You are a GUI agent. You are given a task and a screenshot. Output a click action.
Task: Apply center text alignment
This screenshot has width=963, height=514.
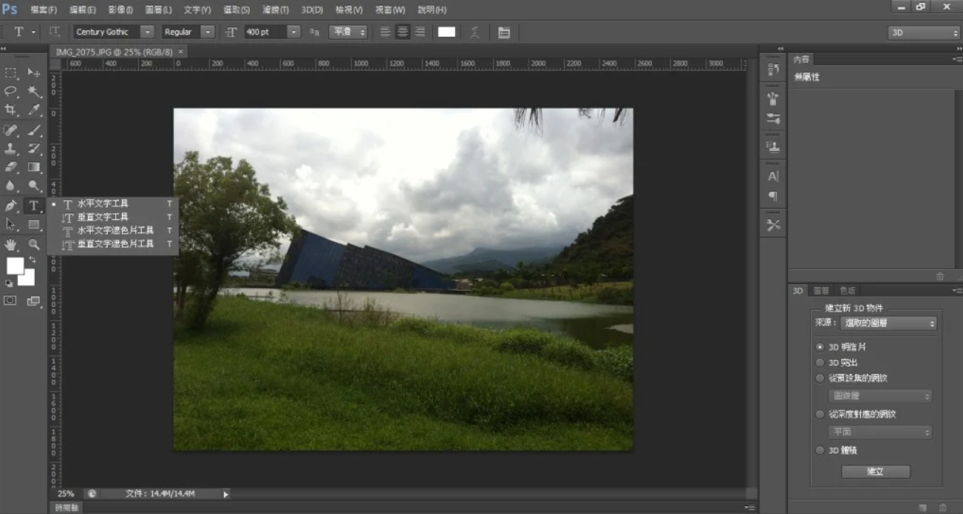(402, 32)
